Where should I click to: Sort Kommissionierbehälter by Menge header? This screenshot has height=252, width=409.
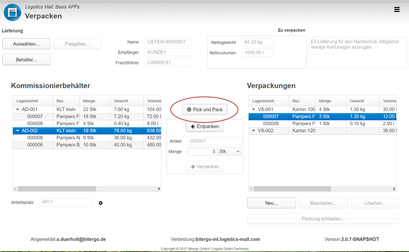(95, 101)
